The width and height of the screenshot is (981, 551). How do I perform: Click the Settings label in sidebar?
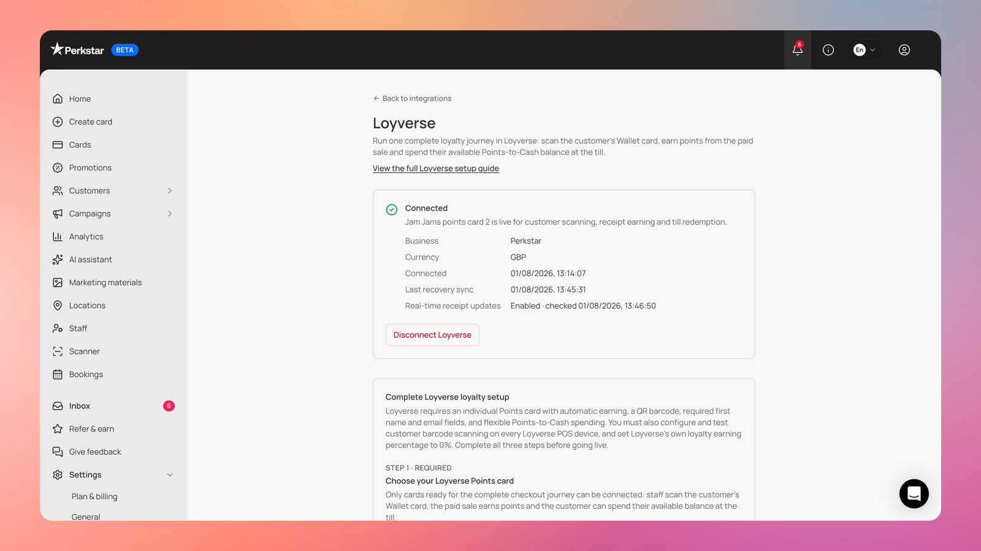(x=85, y=474)
